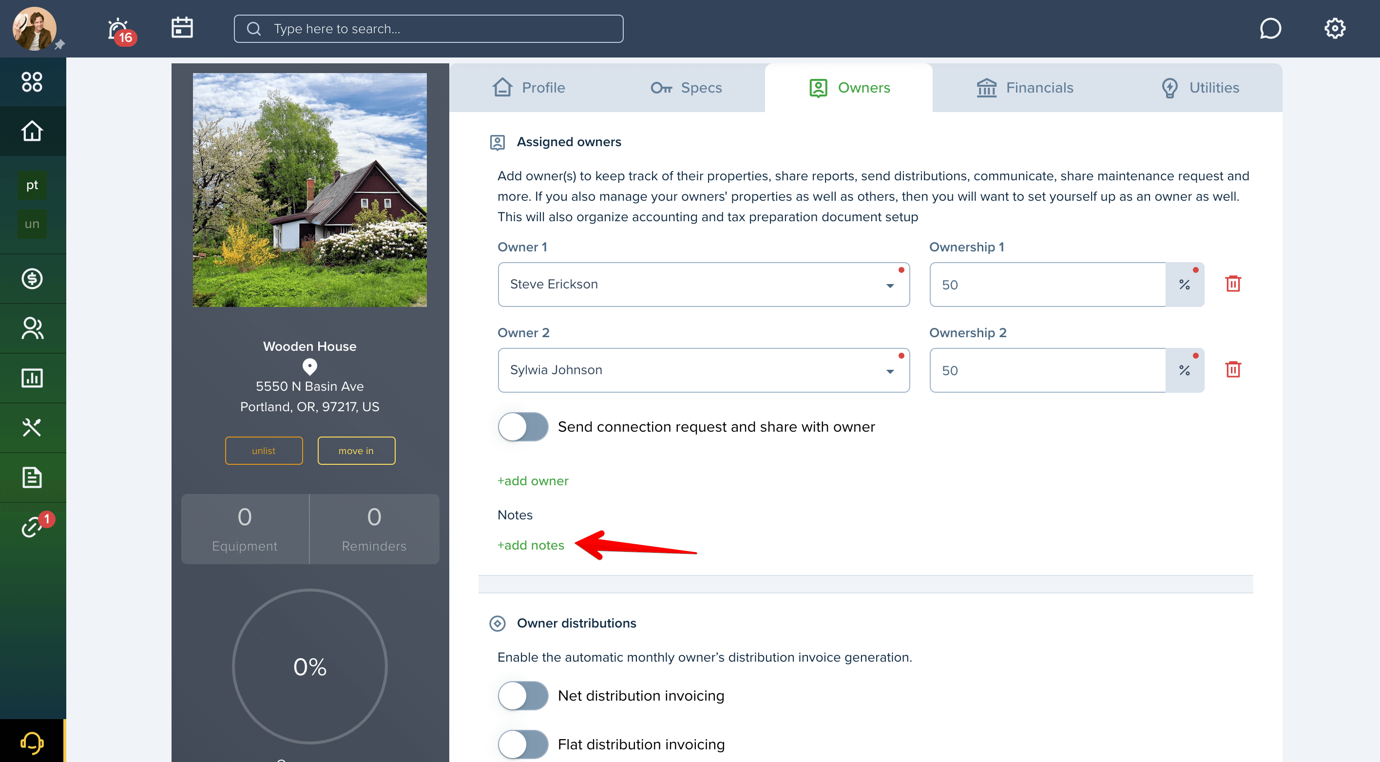This screenshot has height=762, width=1380.
Task: Click the pin icon beside the avatar
Action: coord(59,44)
